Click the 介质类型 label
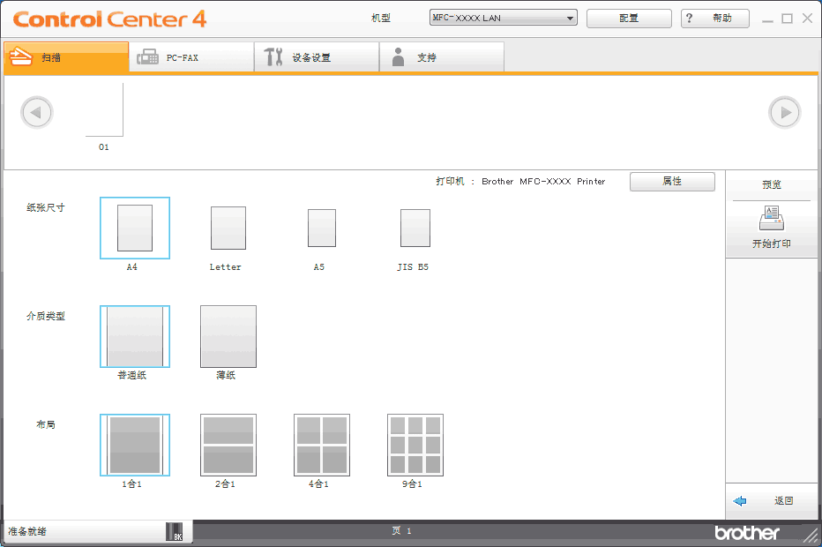The image size is (822, 547). (x=46, y=316)
